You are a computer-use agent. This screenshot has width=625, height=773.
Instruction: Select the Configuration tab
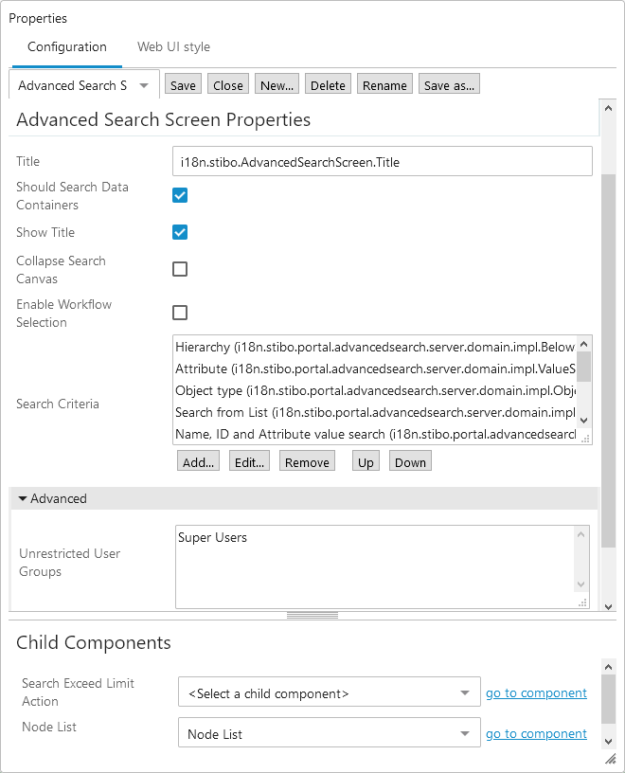click(x=66, y=46)
